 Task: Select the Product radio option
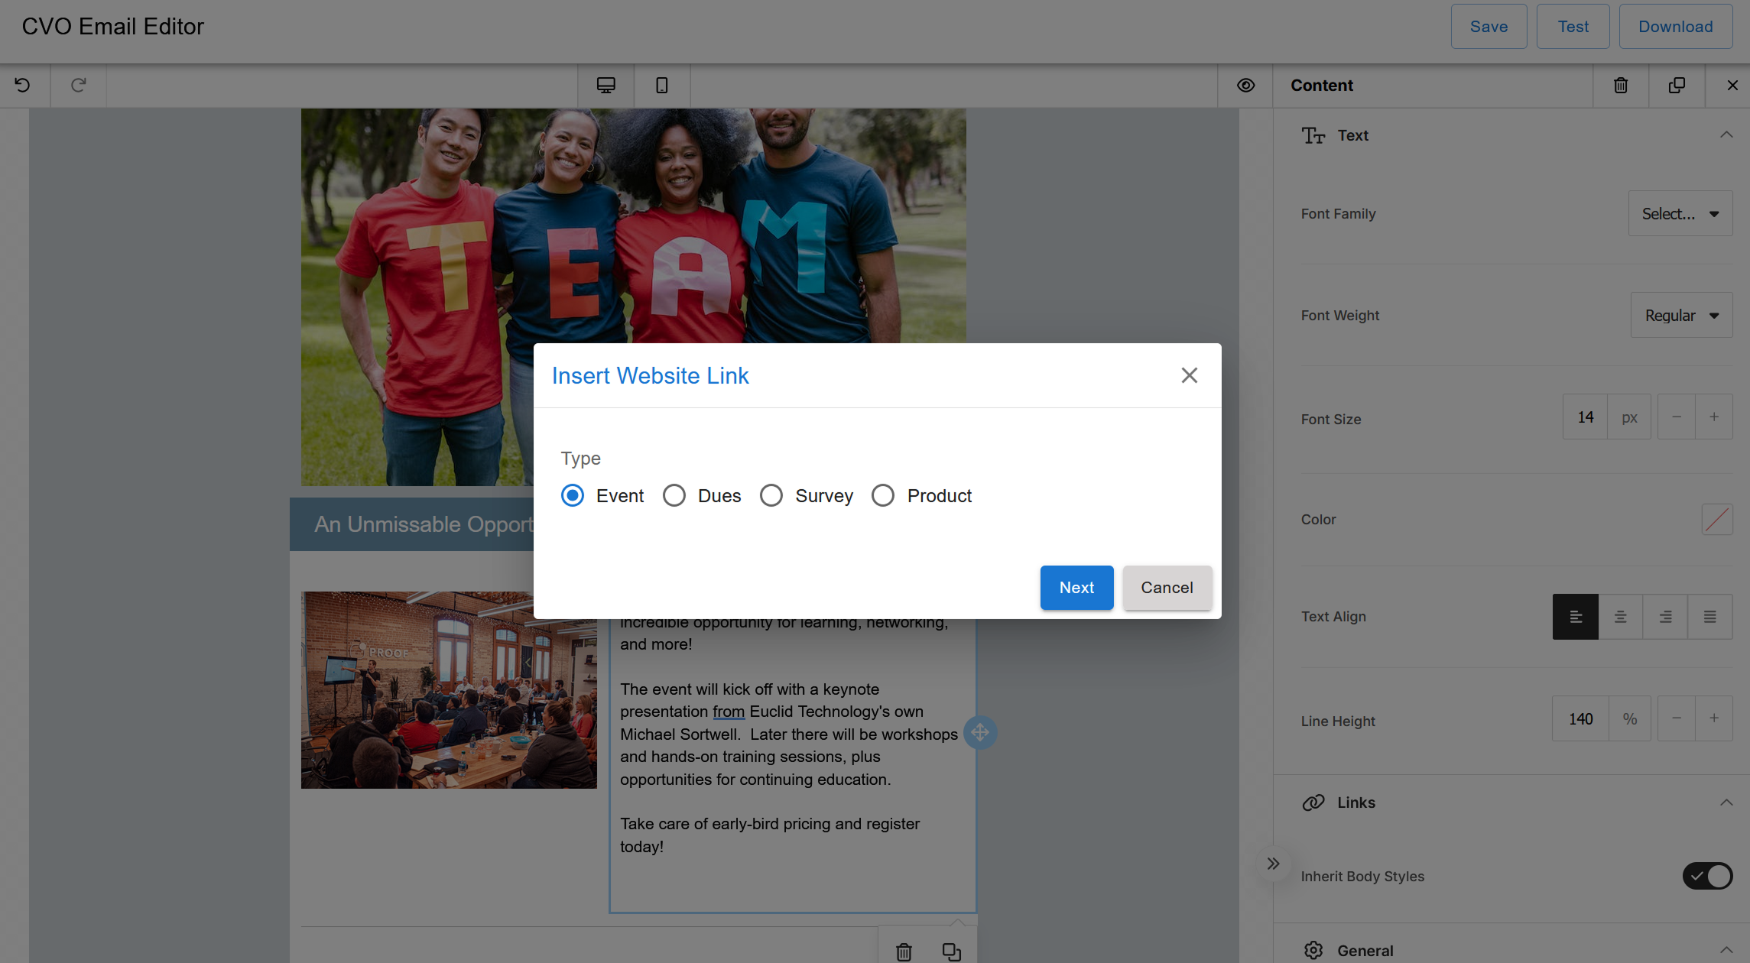883,495
